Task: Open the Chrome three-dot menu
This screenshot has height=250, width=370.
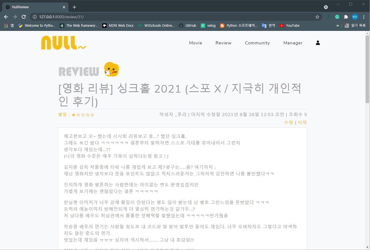Action: (364, 17)
